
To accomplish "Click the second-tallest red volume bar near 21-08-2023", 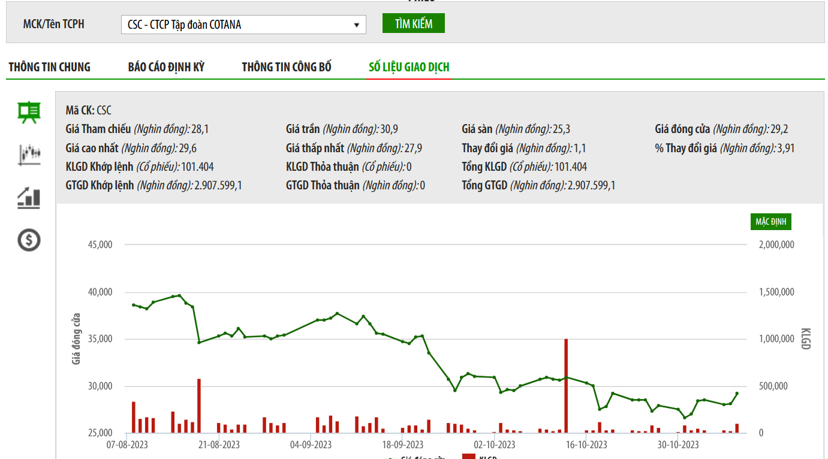I will [x=199, y=405].
